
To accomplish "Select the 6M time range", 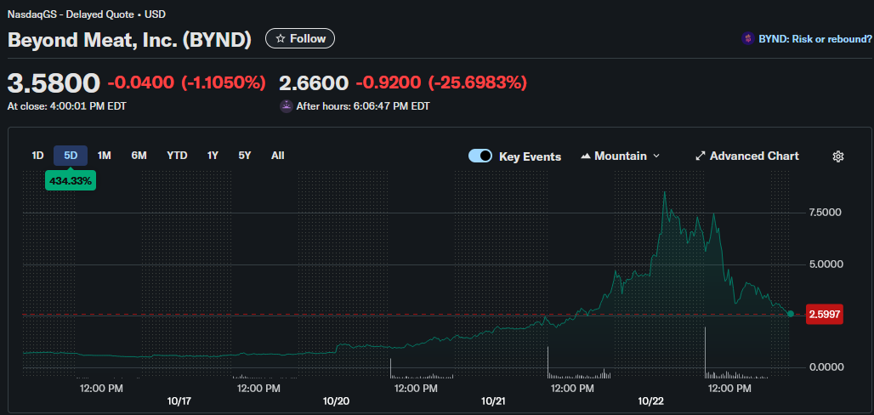I will [x=139, y=156].
